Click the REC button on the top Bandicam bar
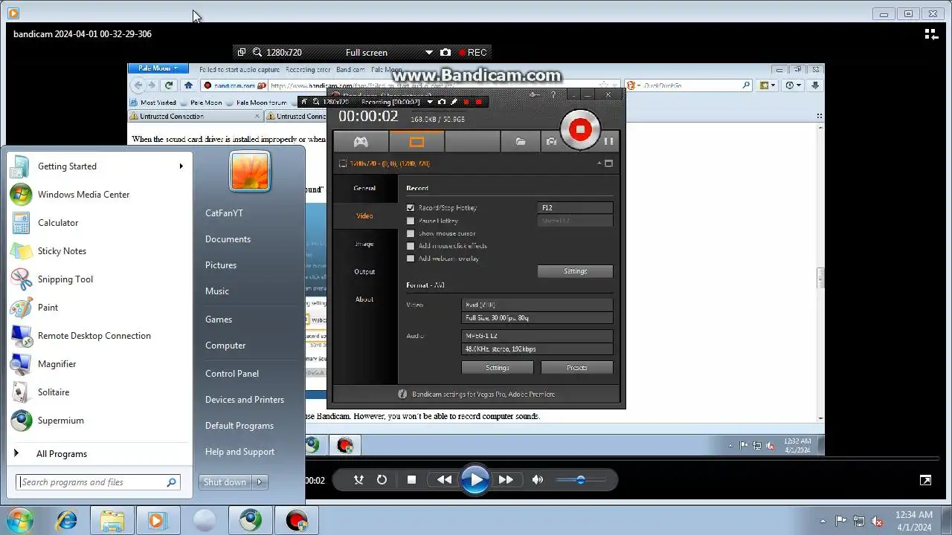 (x=473, y=53)
